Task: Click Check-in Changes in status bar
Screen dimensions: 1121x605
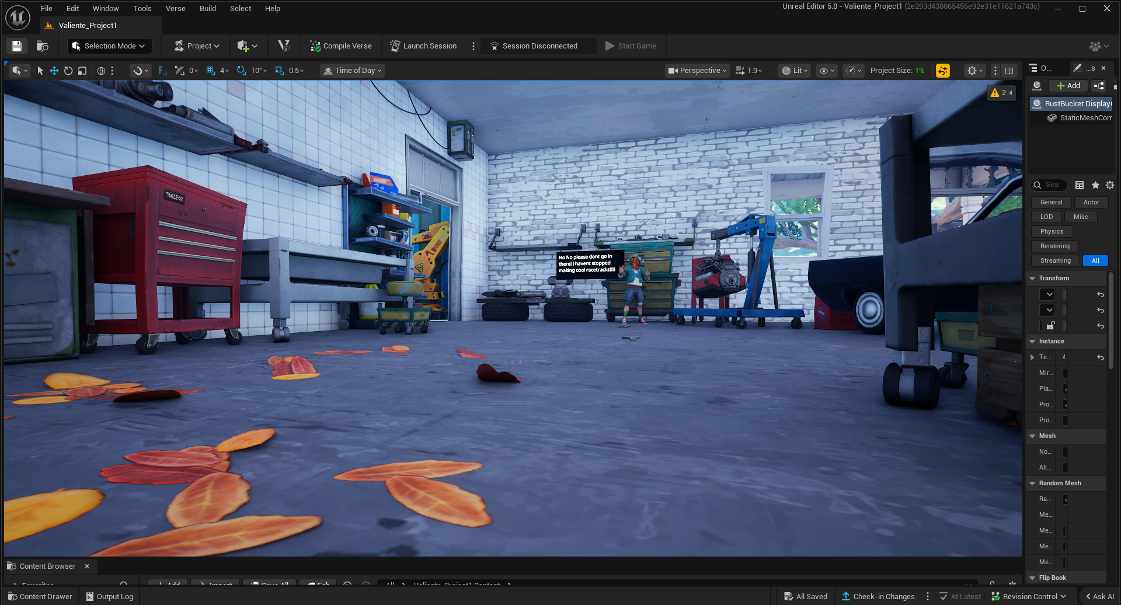Action: click(x=878, y=597)
